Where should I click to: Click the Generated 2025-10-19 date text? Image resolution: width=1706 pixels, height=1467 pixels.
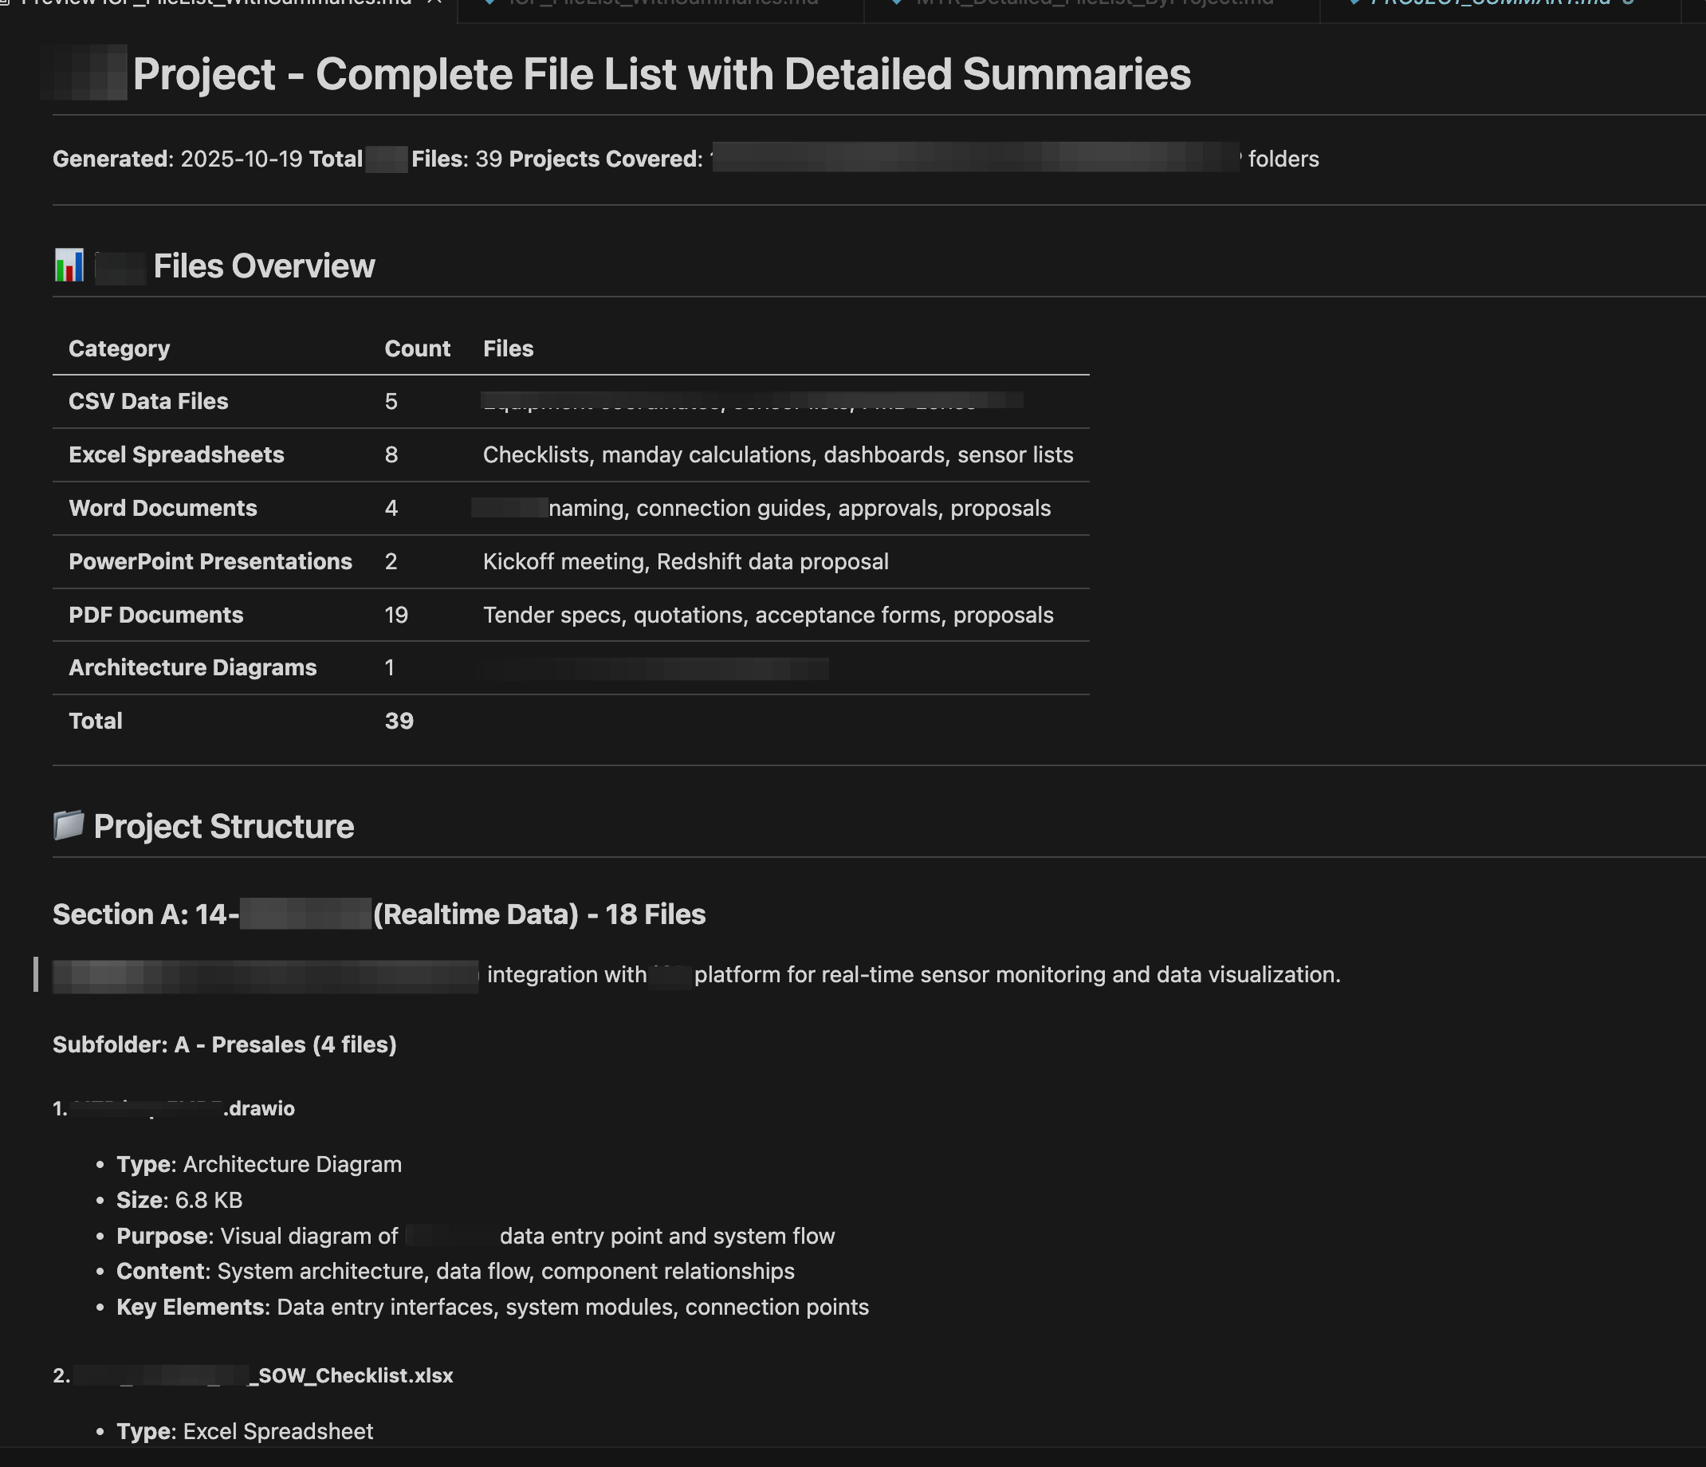tap(242, 159)
